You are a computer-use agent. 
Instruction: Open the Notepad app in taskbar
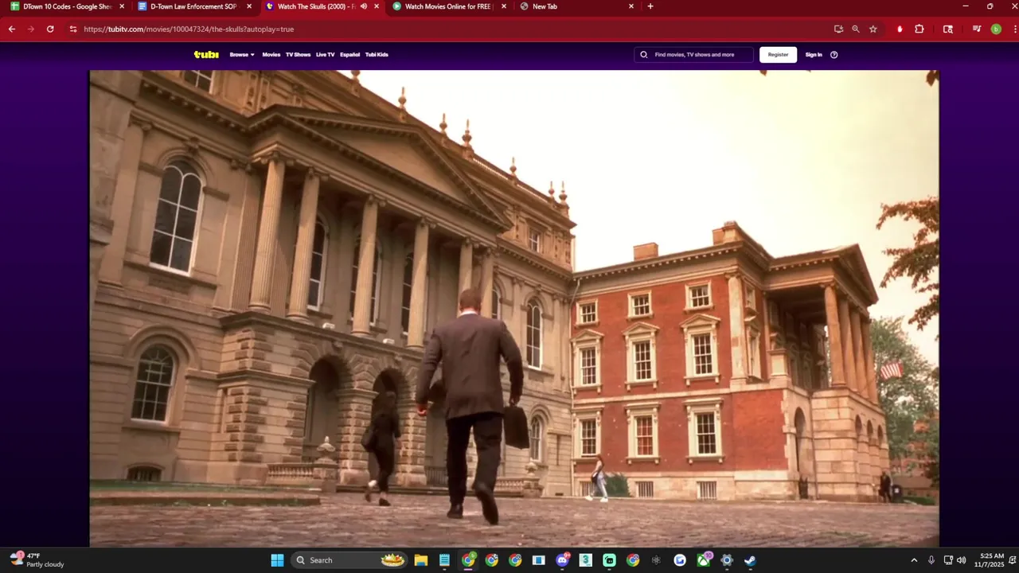(444, 560)
